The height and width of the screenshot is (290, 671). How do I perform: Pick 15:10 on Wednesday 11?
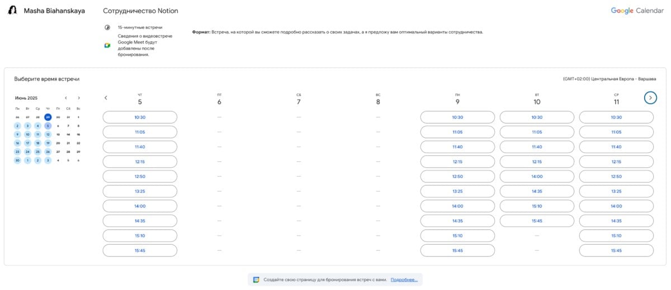point(616,235)
